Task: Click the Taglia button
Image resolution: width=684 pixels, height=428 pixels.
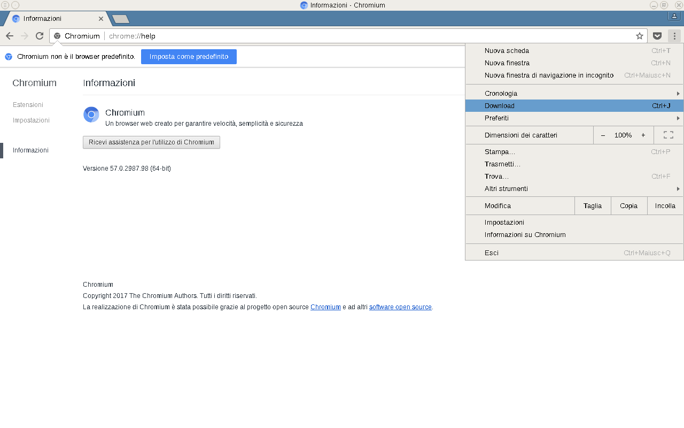Action: [593, 206]
